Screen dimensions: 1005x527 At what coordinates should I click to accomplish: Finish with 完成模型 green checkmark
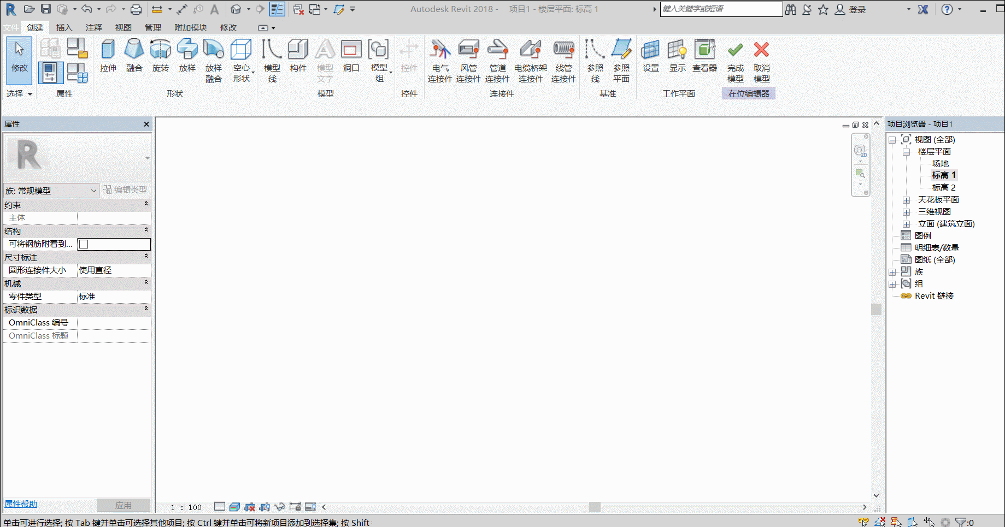click(x=736, y=61)
